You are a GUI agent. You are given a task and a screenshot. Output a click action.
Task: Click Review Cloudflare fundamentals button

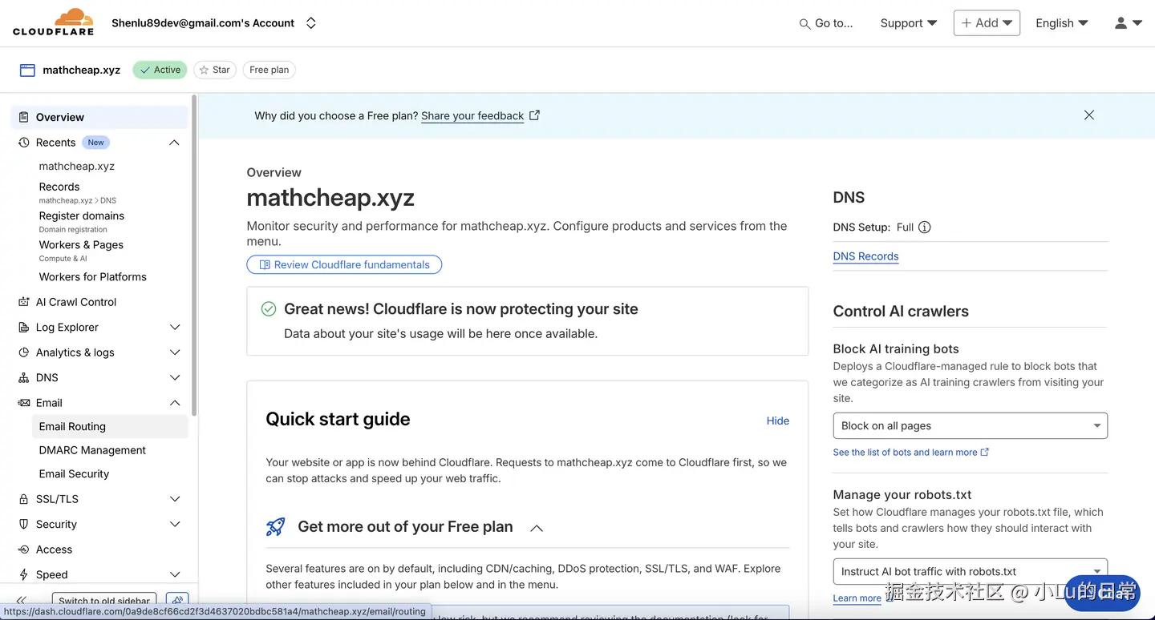pyautogui.click(x=344, y=264)
